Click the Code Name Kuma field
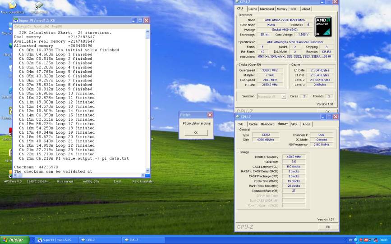 tap(271, 25)
